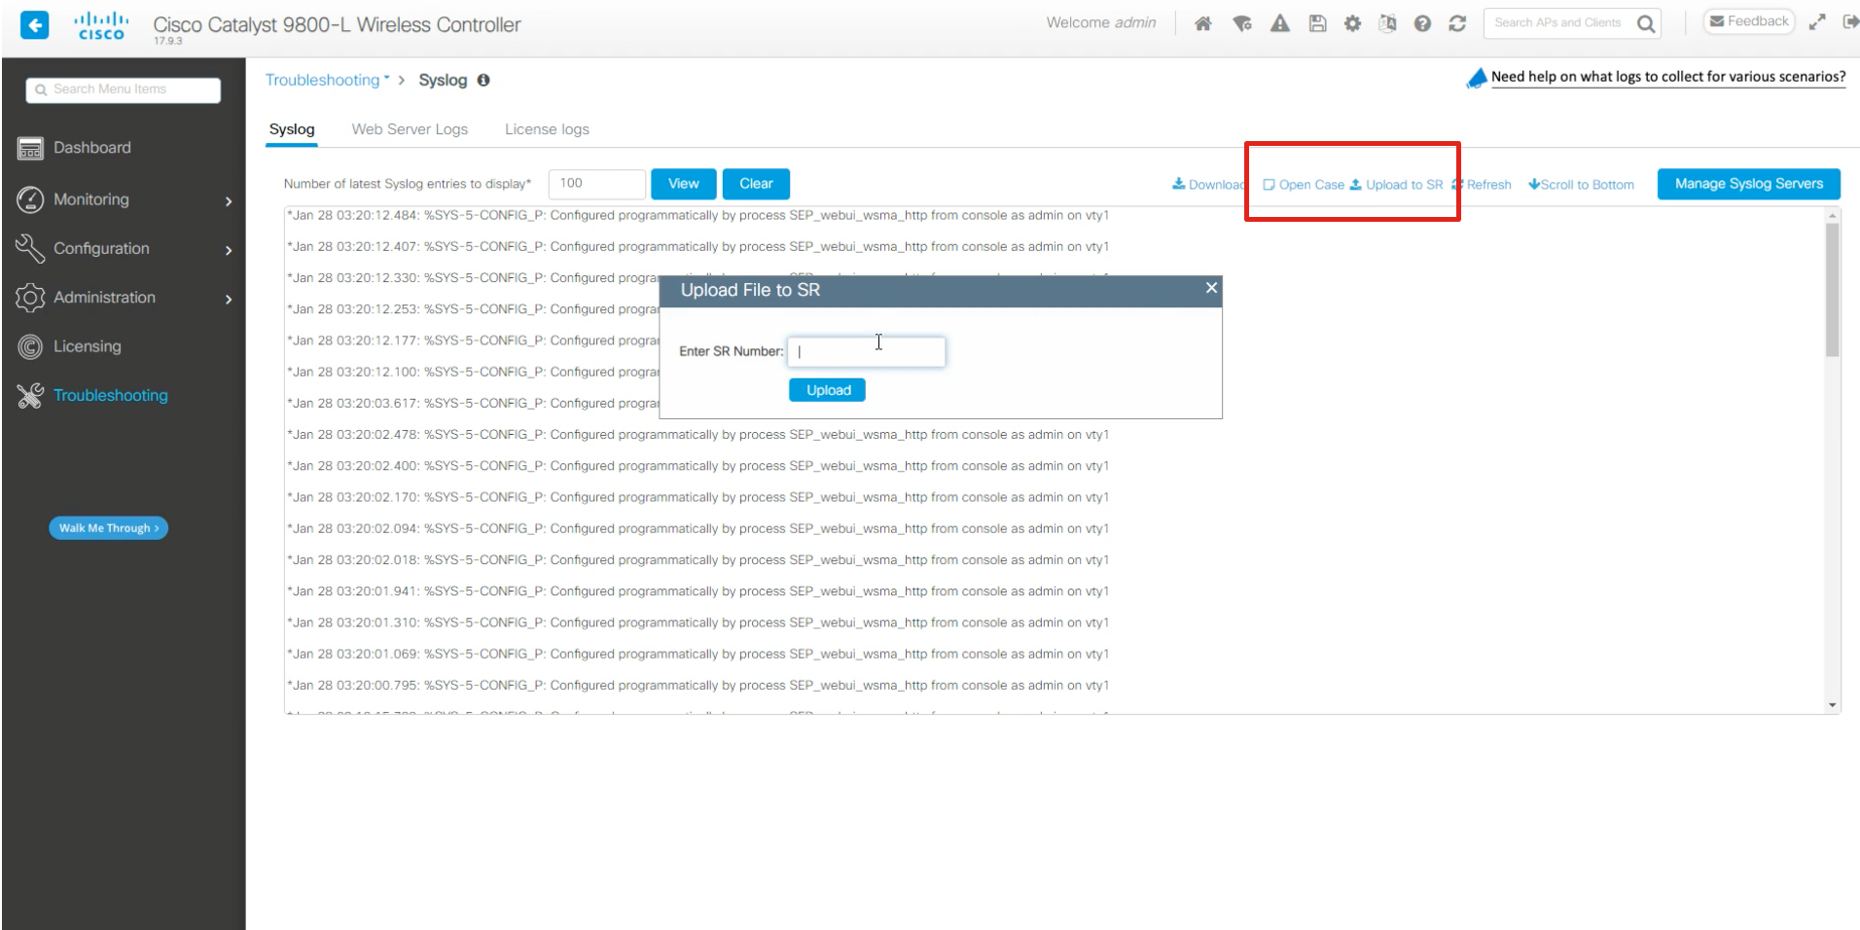Screen dimensions: 1860x930
Task: Click the View button
Action: tap(684, 184)
